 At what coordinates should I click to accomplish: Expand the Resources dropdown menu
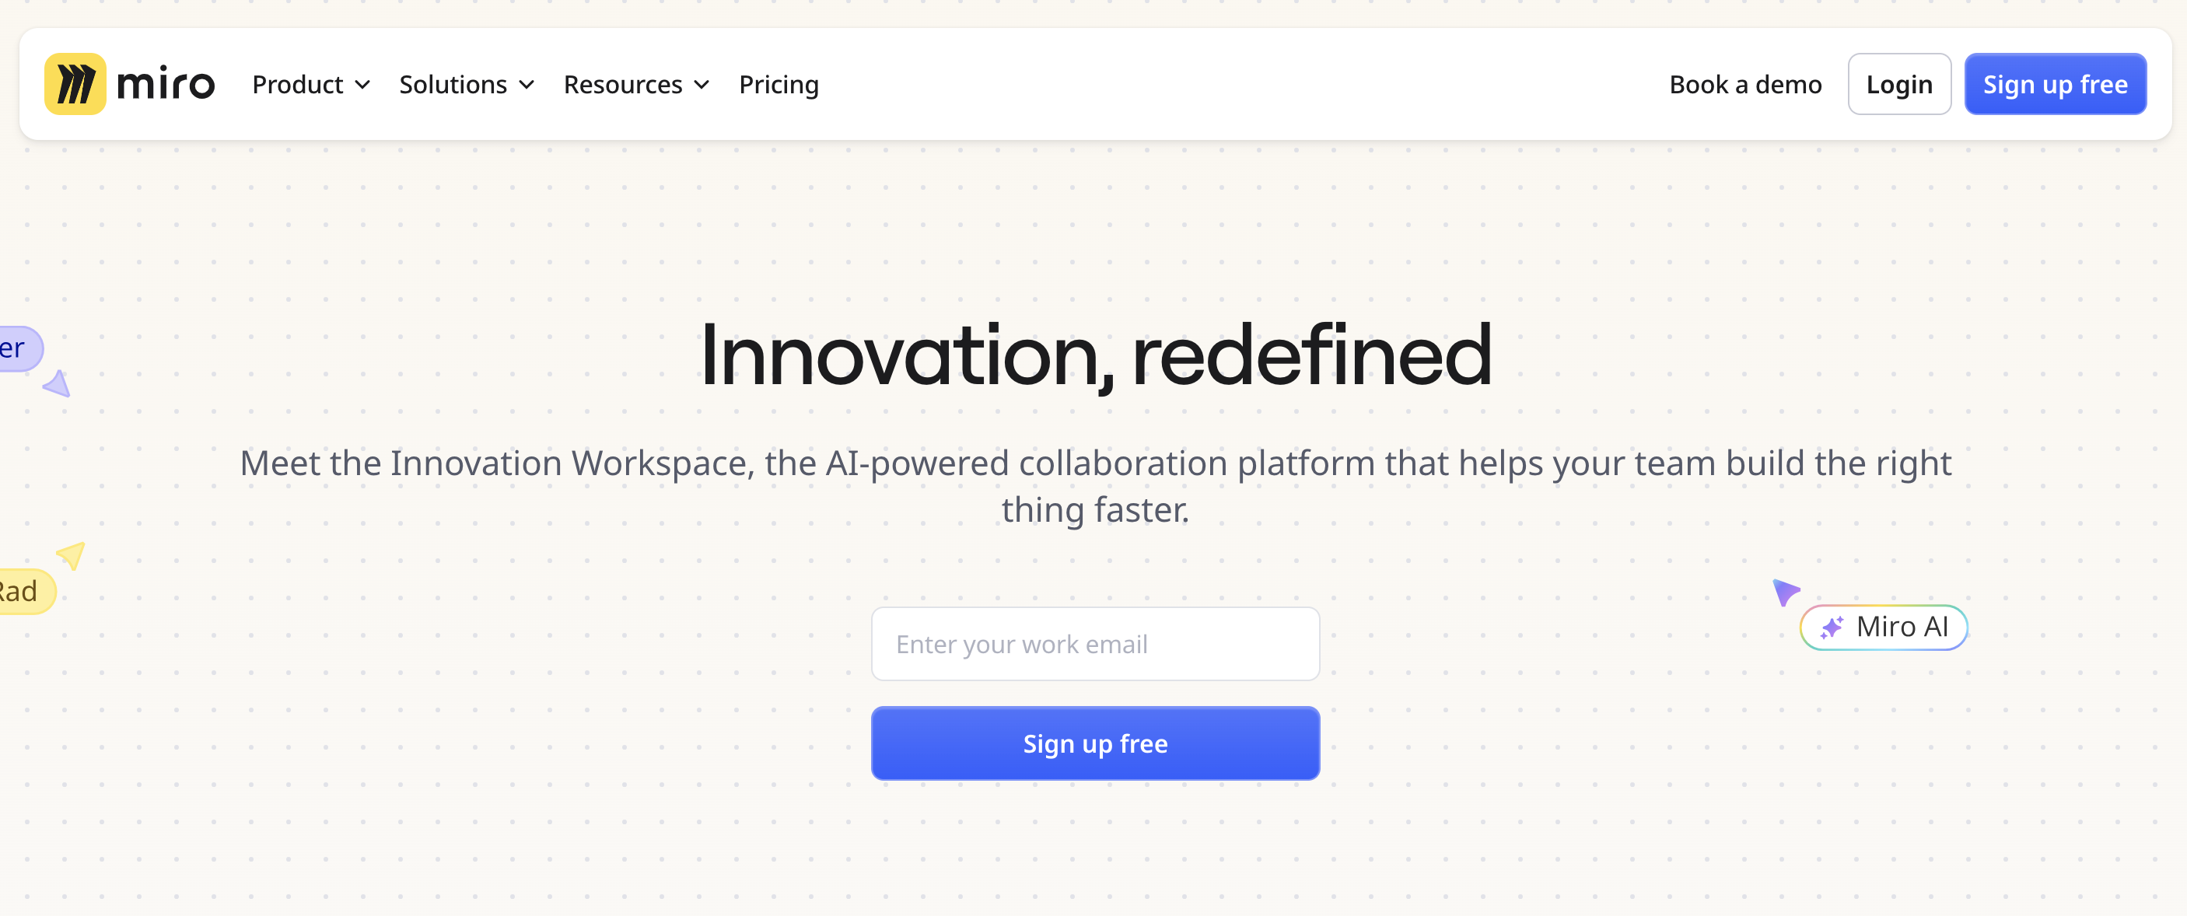point(636,85)
